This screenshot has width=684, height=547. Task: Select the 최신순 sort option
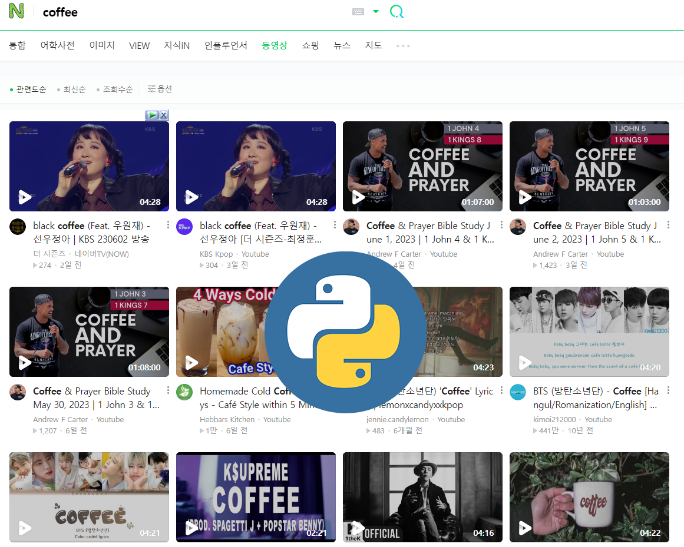pyautogui.click(x=74, y=89)
